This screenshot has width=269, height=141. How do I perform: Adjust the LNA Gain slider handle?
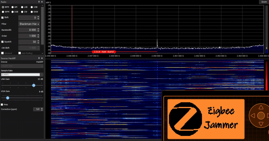click(x=34, y=85)
